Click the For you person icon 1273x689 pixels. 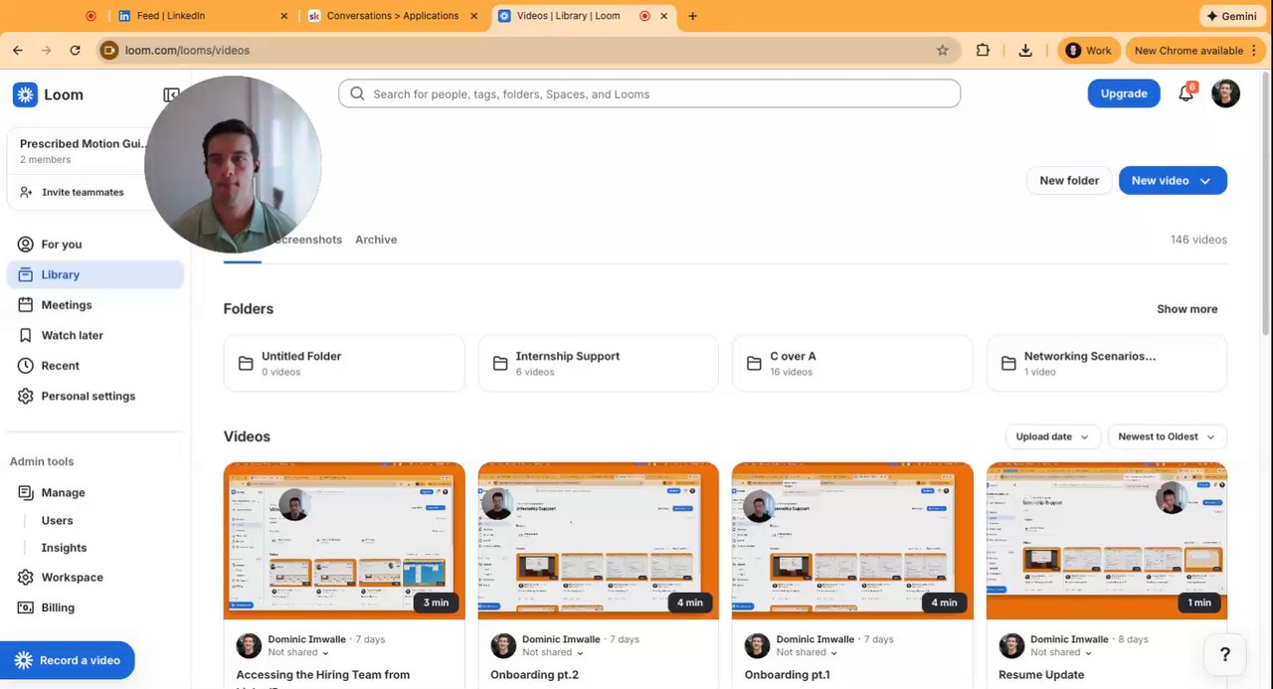[26, 244]
